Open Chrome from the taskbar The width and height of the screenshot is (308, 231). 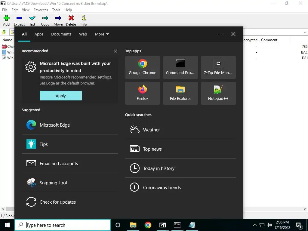tap(148, 225)
